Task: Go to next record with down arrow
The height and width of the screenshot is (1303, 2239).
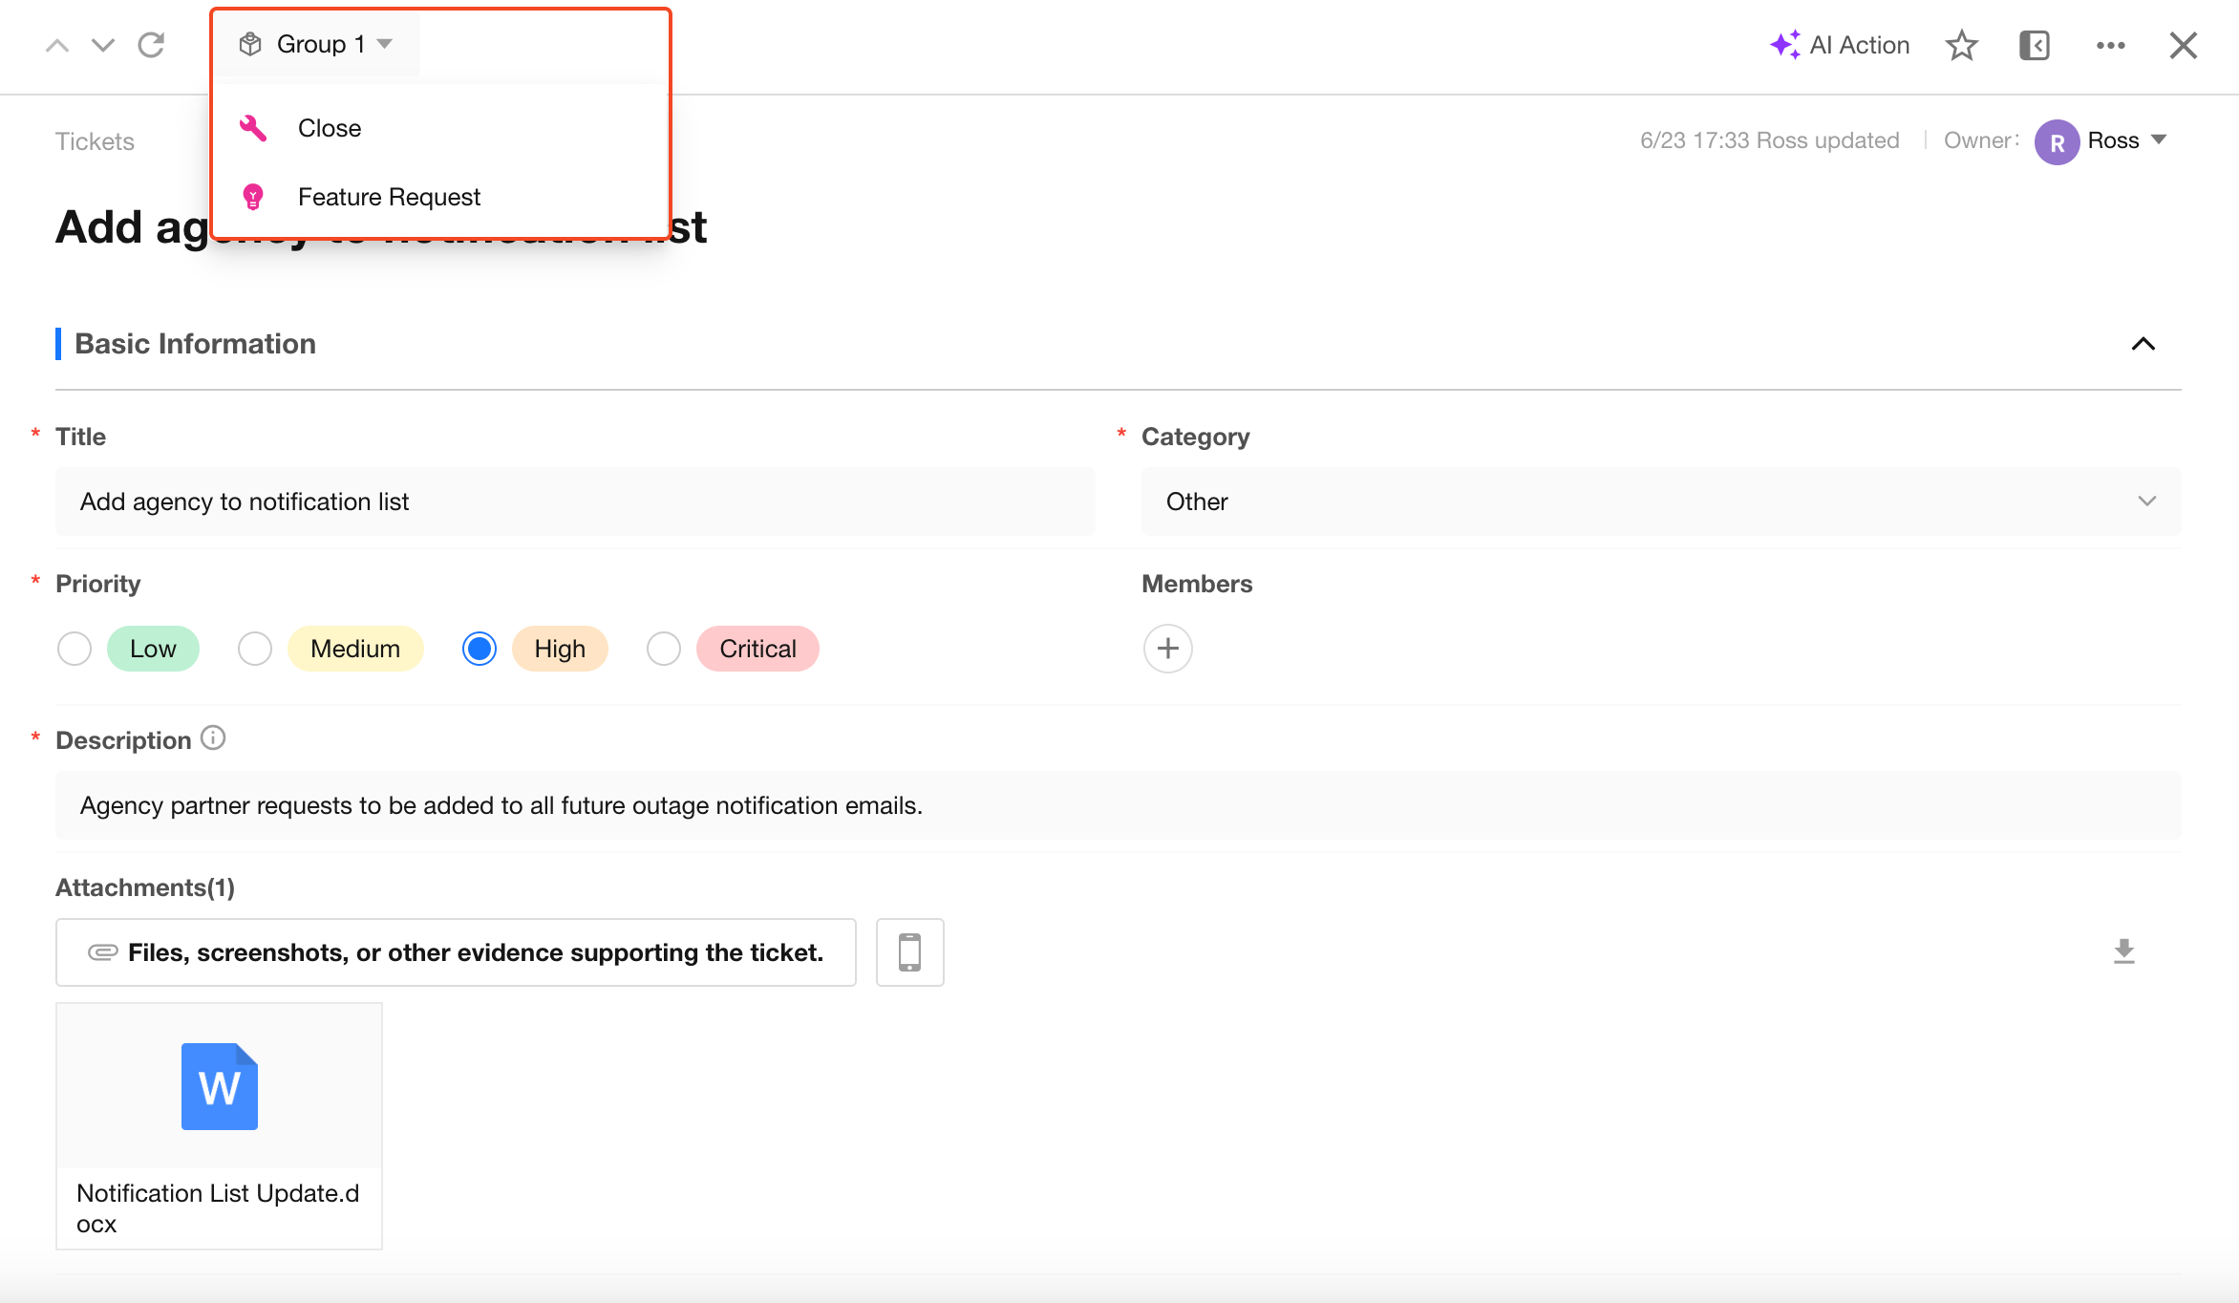Action: 103,45
